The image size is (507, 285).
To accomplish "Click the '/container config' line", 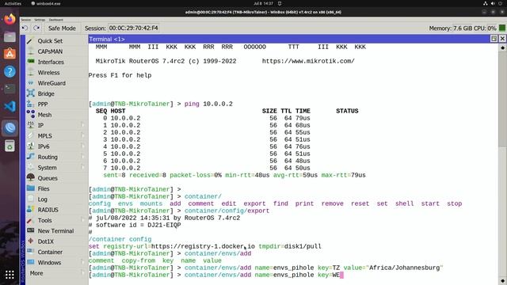I will [120, 239].
